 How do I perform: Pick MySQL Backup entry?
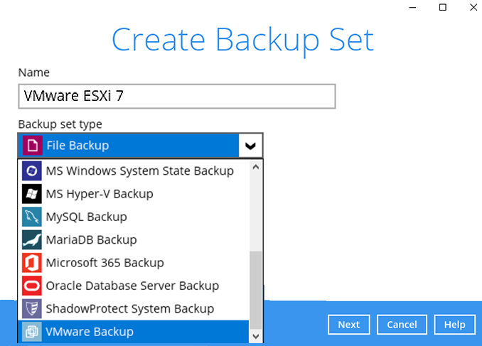[x=134, y=217]
